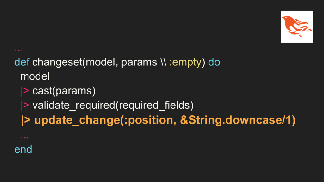Click validate_required function text
This screenshot has height=182, width=324.
(73, 105)
